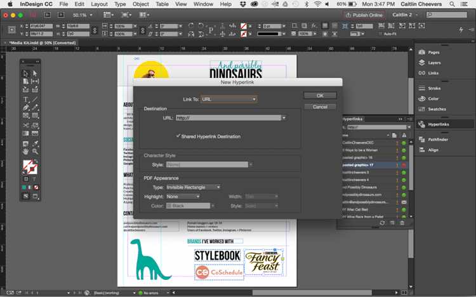Expand the PDF Appearance Type dropdown

click(x=194, y=187)
